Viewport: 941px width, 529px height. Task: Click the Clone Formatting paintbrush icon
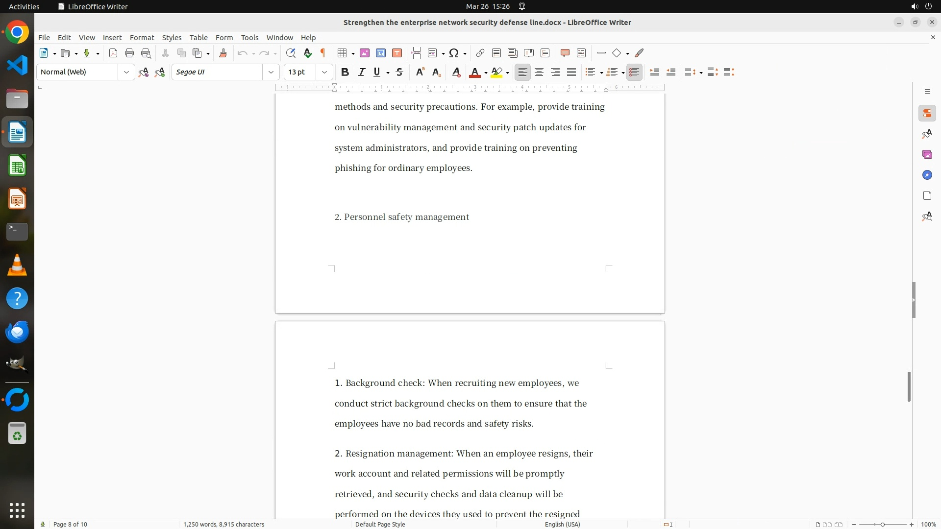(223, 53)
